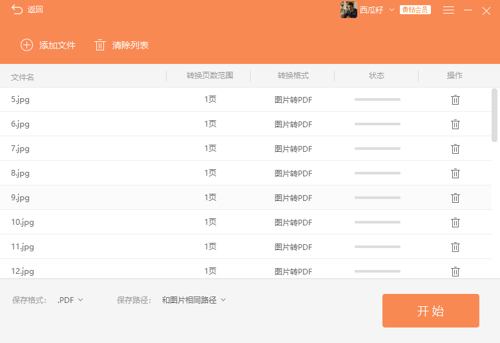This screenshot has height=343, width=500.
Task: Select the 8.jpg file name
Action: point(21,173)
